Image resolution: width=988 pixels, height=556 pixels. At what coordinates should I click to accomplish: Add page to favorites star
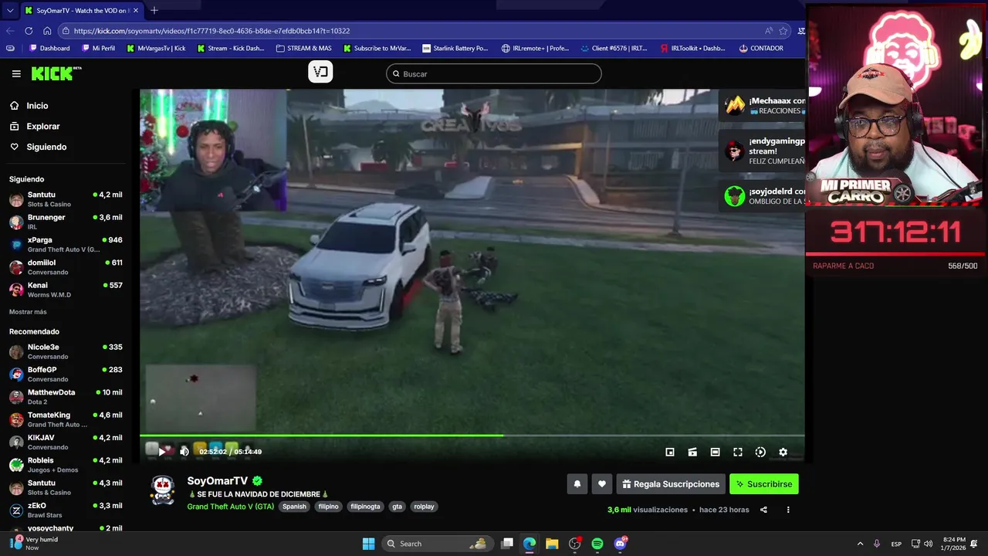coord(783,31)
